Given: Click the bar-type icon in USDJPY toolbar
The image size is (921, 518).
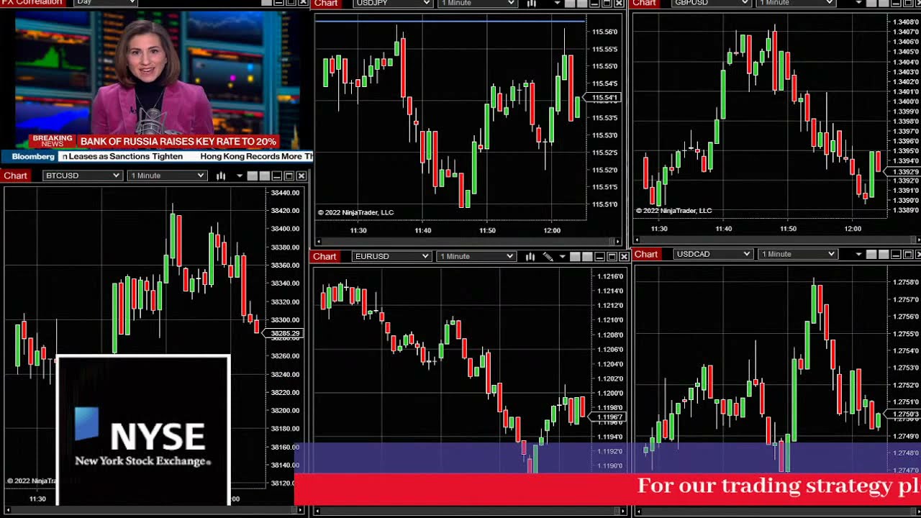Looking at the screenshot, I should pos(531,3).
